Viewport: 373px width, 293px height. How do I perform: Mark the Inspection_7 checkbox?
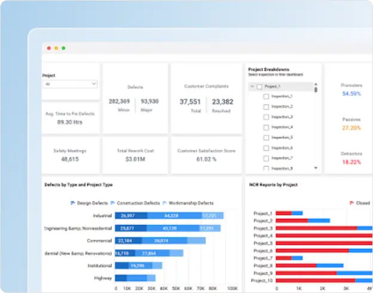pos(266,158)
